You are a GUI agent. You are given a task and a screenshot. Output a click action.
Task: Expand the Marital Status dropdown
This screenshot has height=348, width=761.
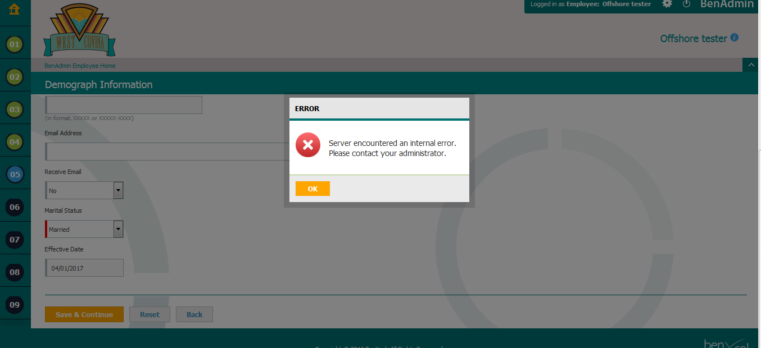118,229
